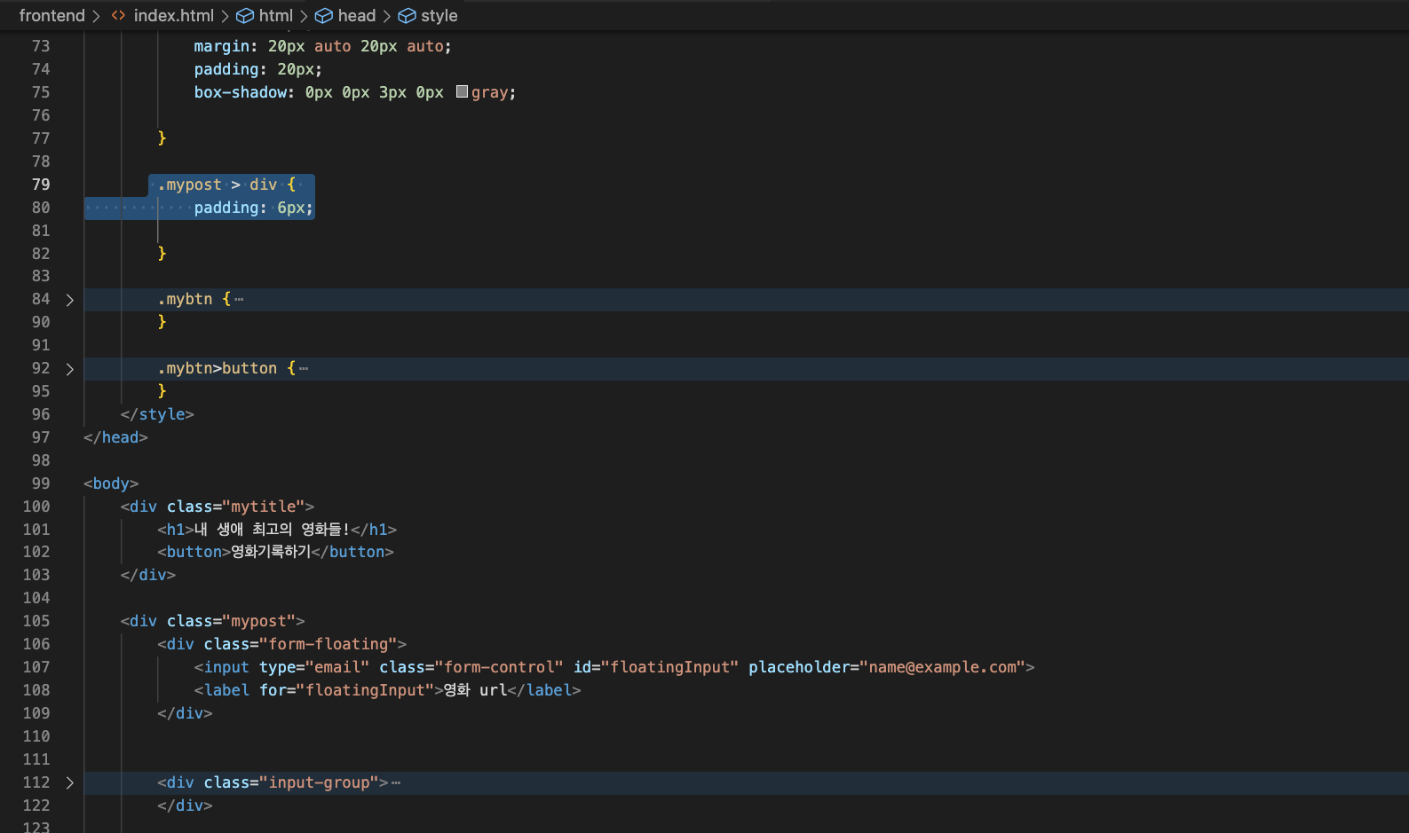Viewport: 1409px width, 833px height.
Task: Expand the folded .mybtn>button rule
Action: (69, 369)
